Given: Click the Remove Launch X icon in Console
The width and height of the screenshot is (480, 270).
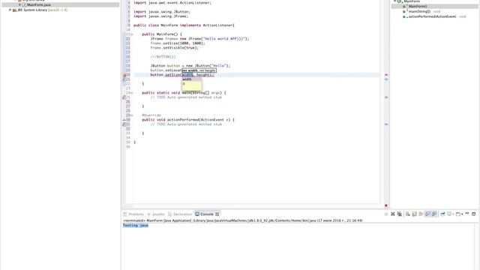Looking at the screenshot, I should click(x=393, y=214).
